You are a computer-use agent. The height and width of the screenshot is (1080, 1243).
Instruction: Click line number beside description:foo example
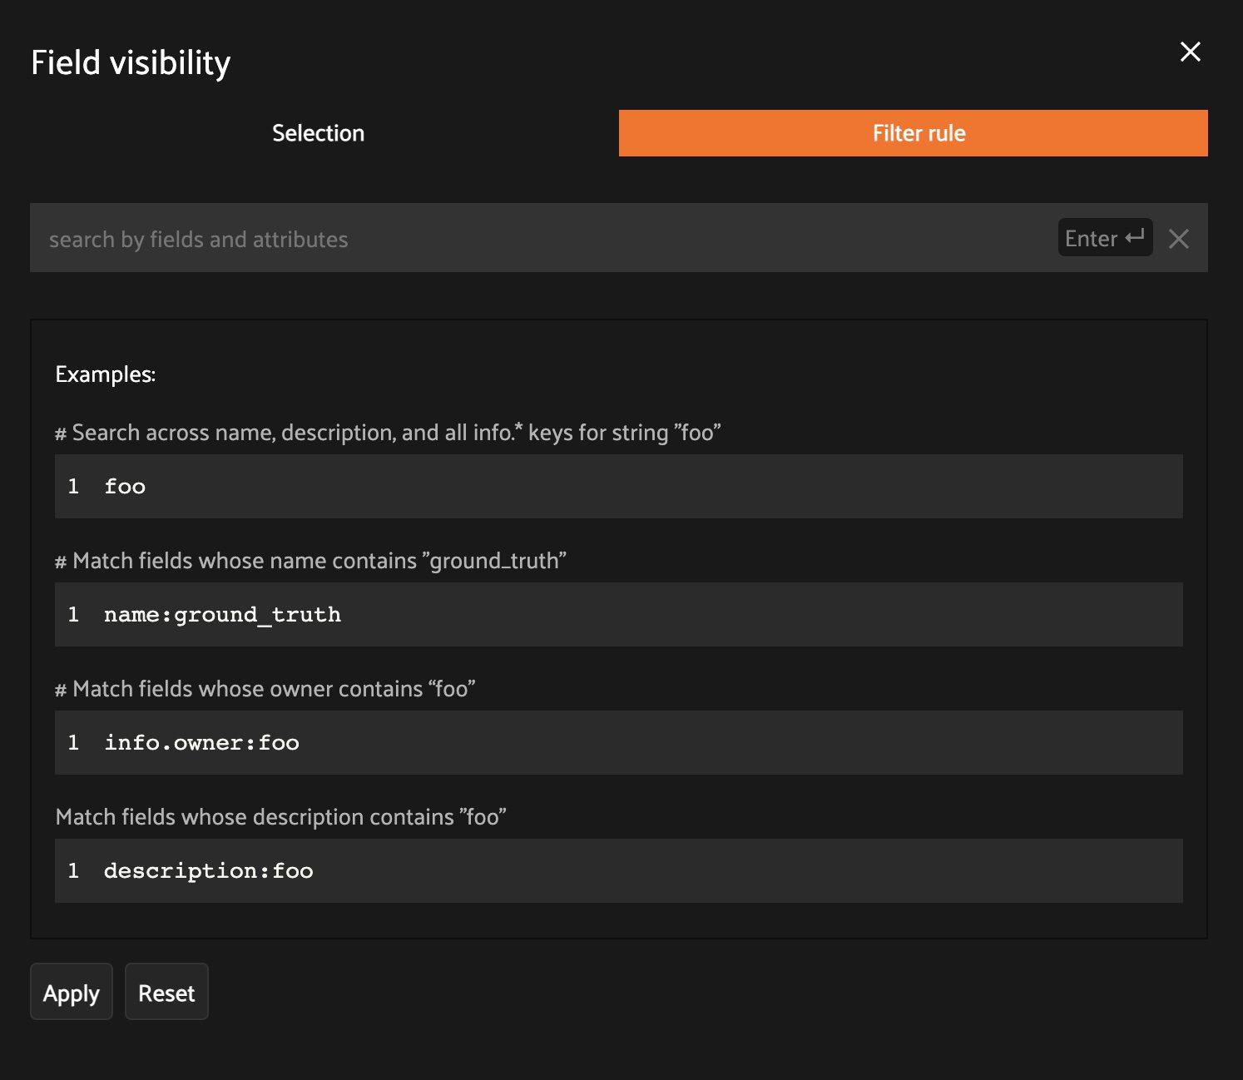click(73, 870)
